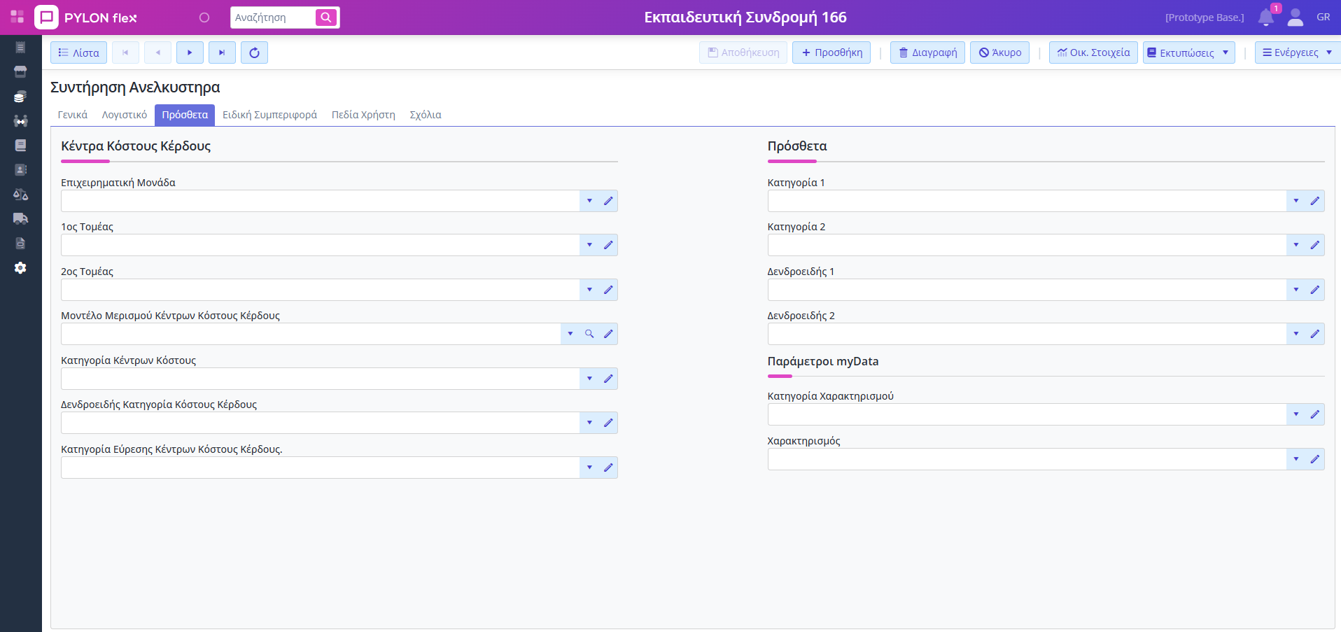Open the user profile icon
Viewport: 1341px width, 632px height.
(x=1295, y=17)
